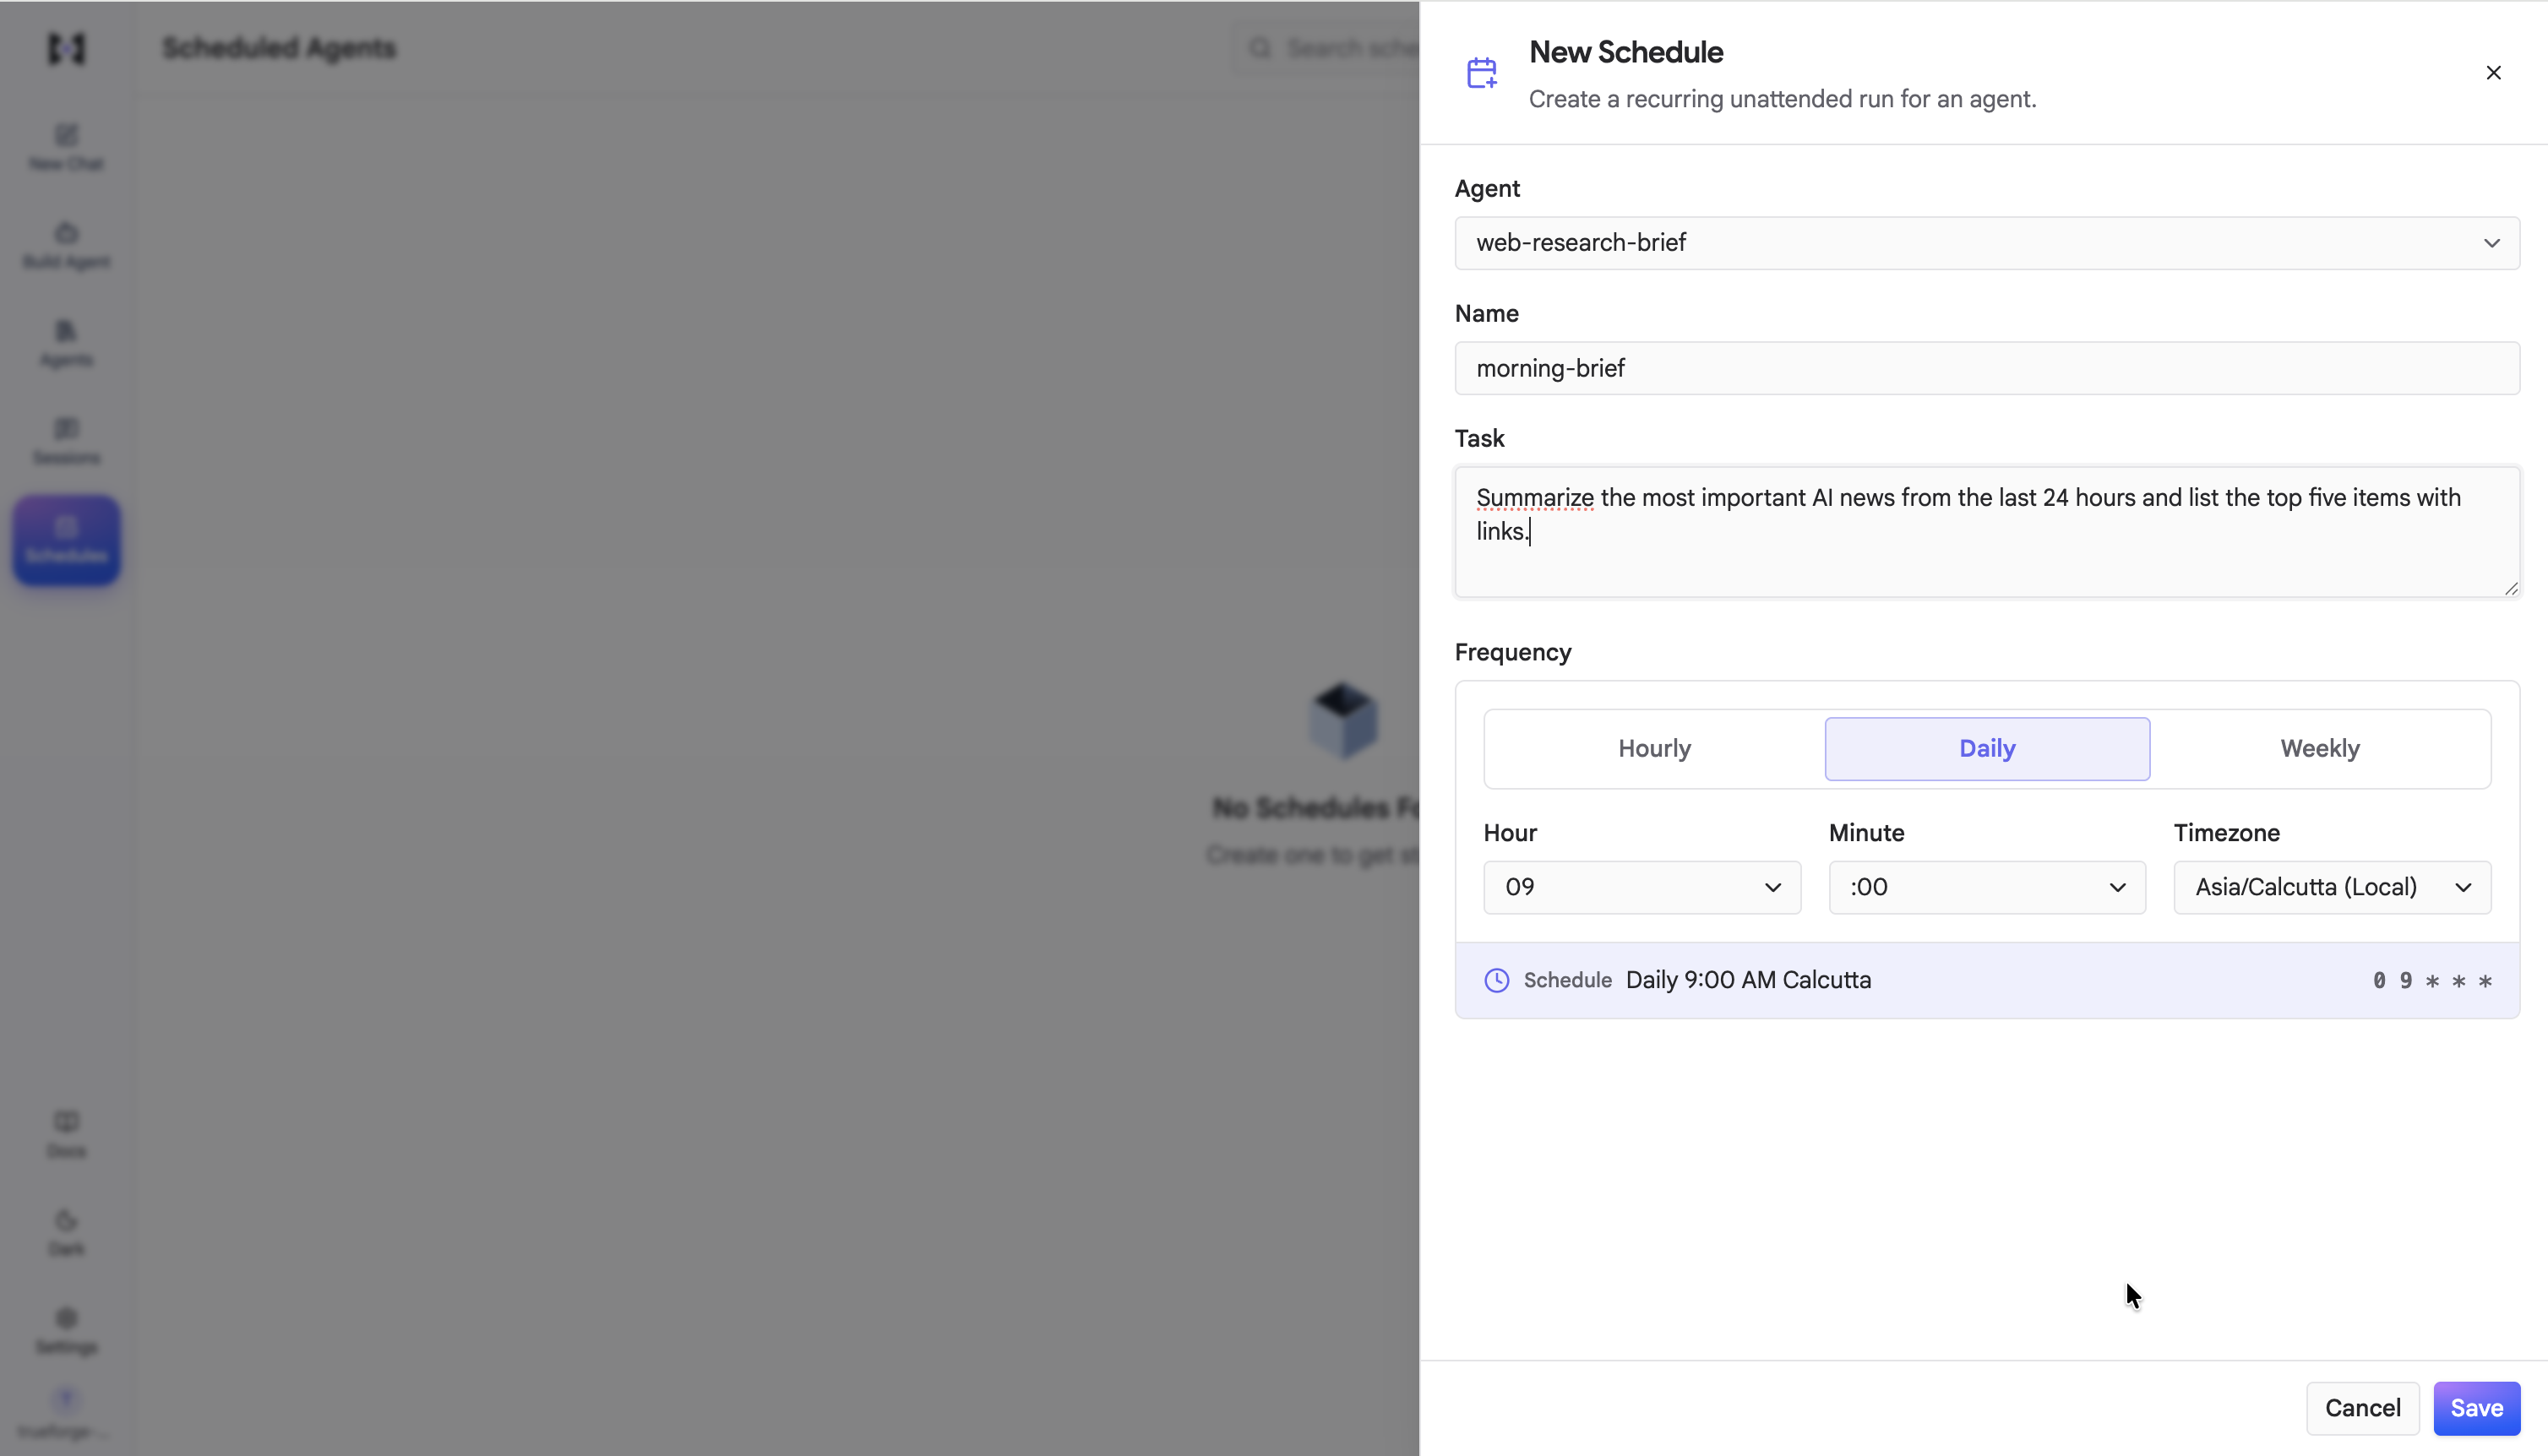Open Sessions in the sidebar
This screenshot has width=2548, height=1456.
[66, 442]
